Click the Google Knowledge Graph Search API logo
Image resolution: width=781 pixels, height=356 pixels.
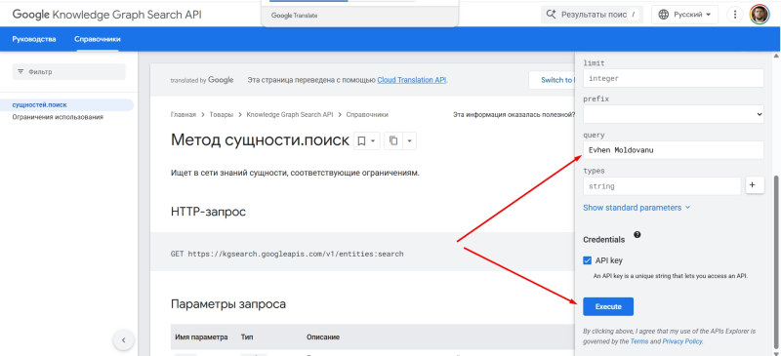[x=107, y=15]
